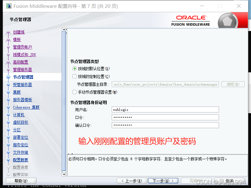Click the sidebar scrollbar up arrow
This screenshot has height=188, width=251.
point(64,30)
